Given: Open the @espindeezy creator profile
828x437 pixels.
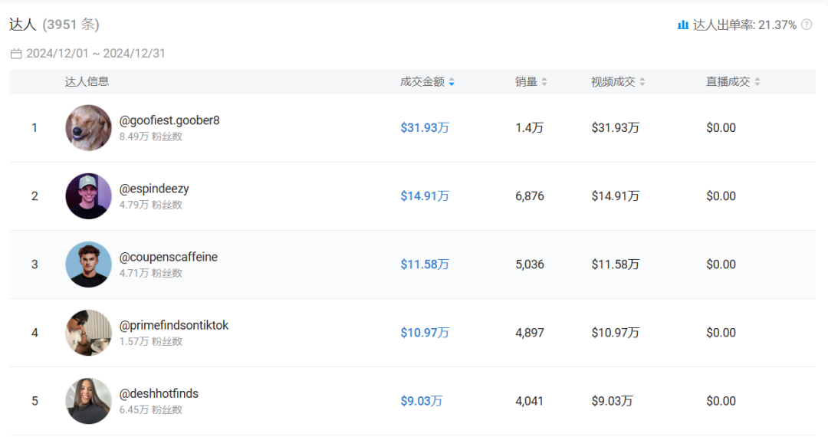Looking at the screenshot, I should pos(154,189).
